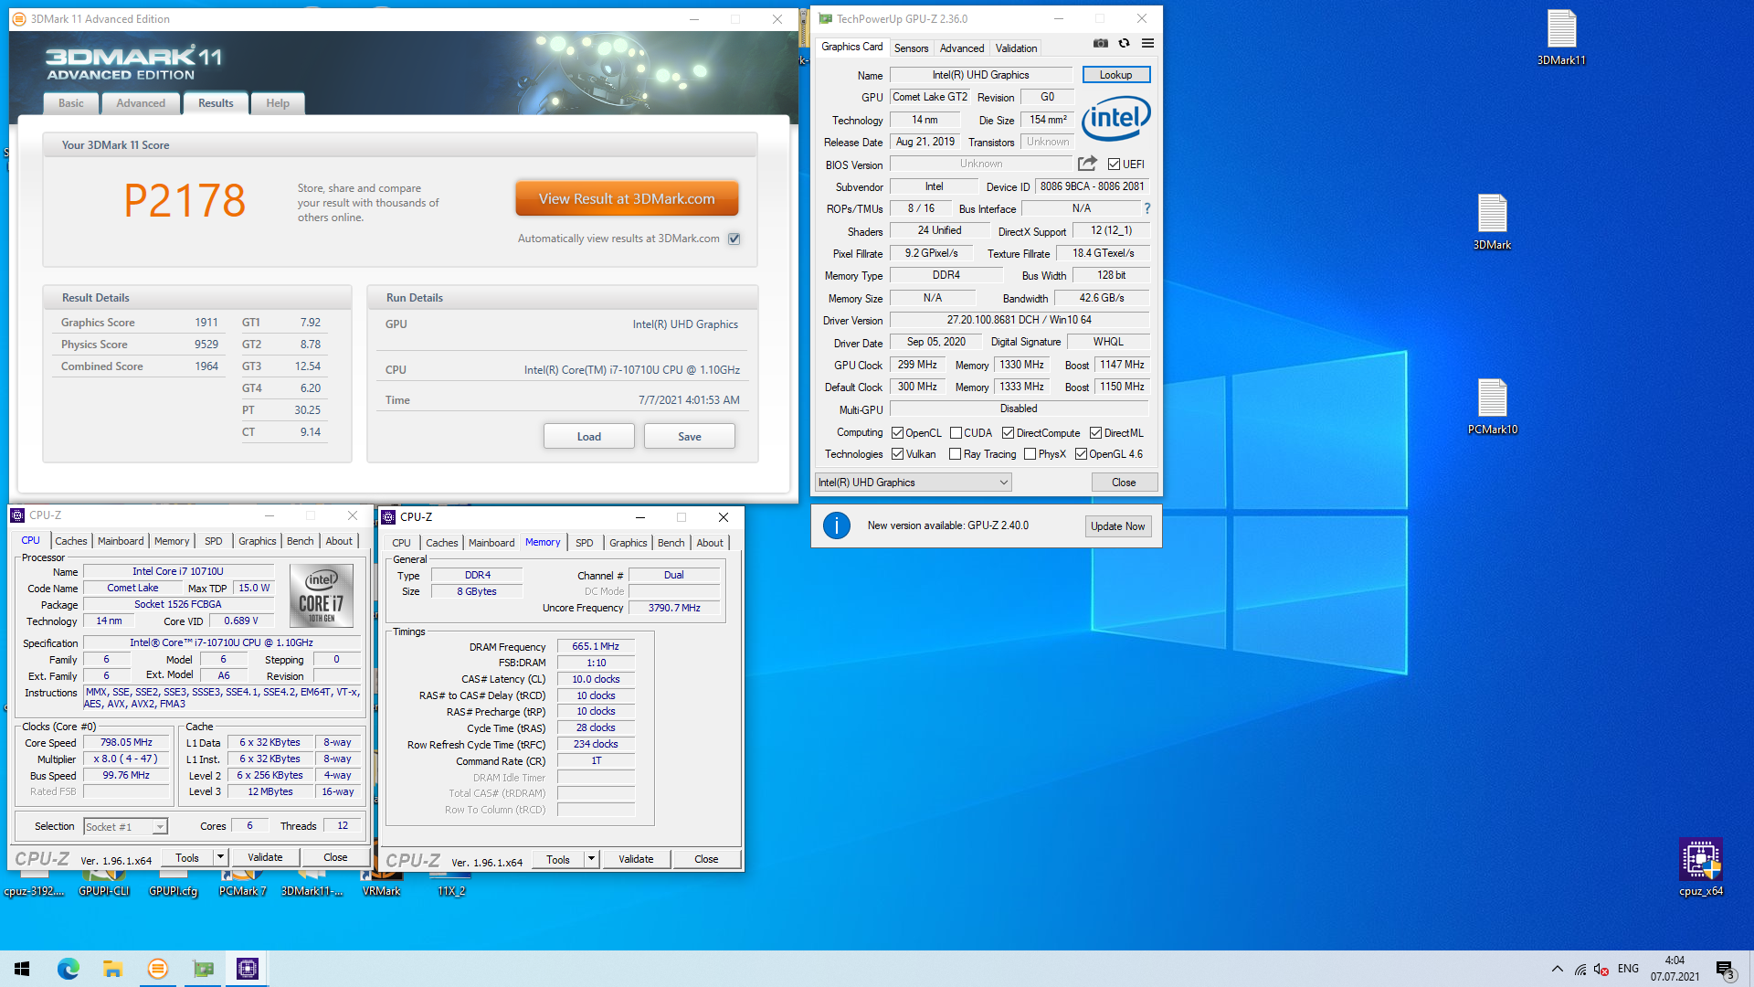Click the Save button in Run Details

coord(689,437)
